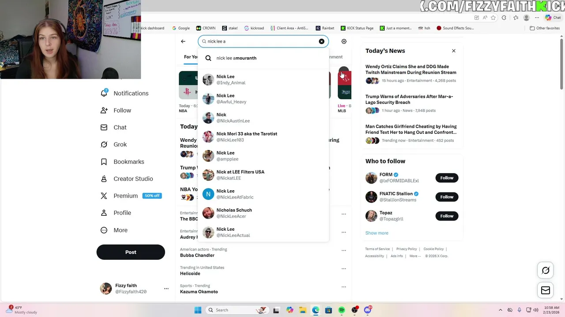Choose the Nick @NickAustinLee result
565x317 pixels.
click(x=263, y=118)
